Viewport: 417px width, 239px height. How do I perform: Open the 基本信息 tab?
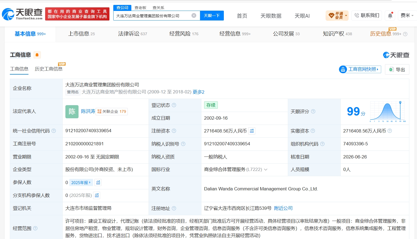tap(30, 34)
